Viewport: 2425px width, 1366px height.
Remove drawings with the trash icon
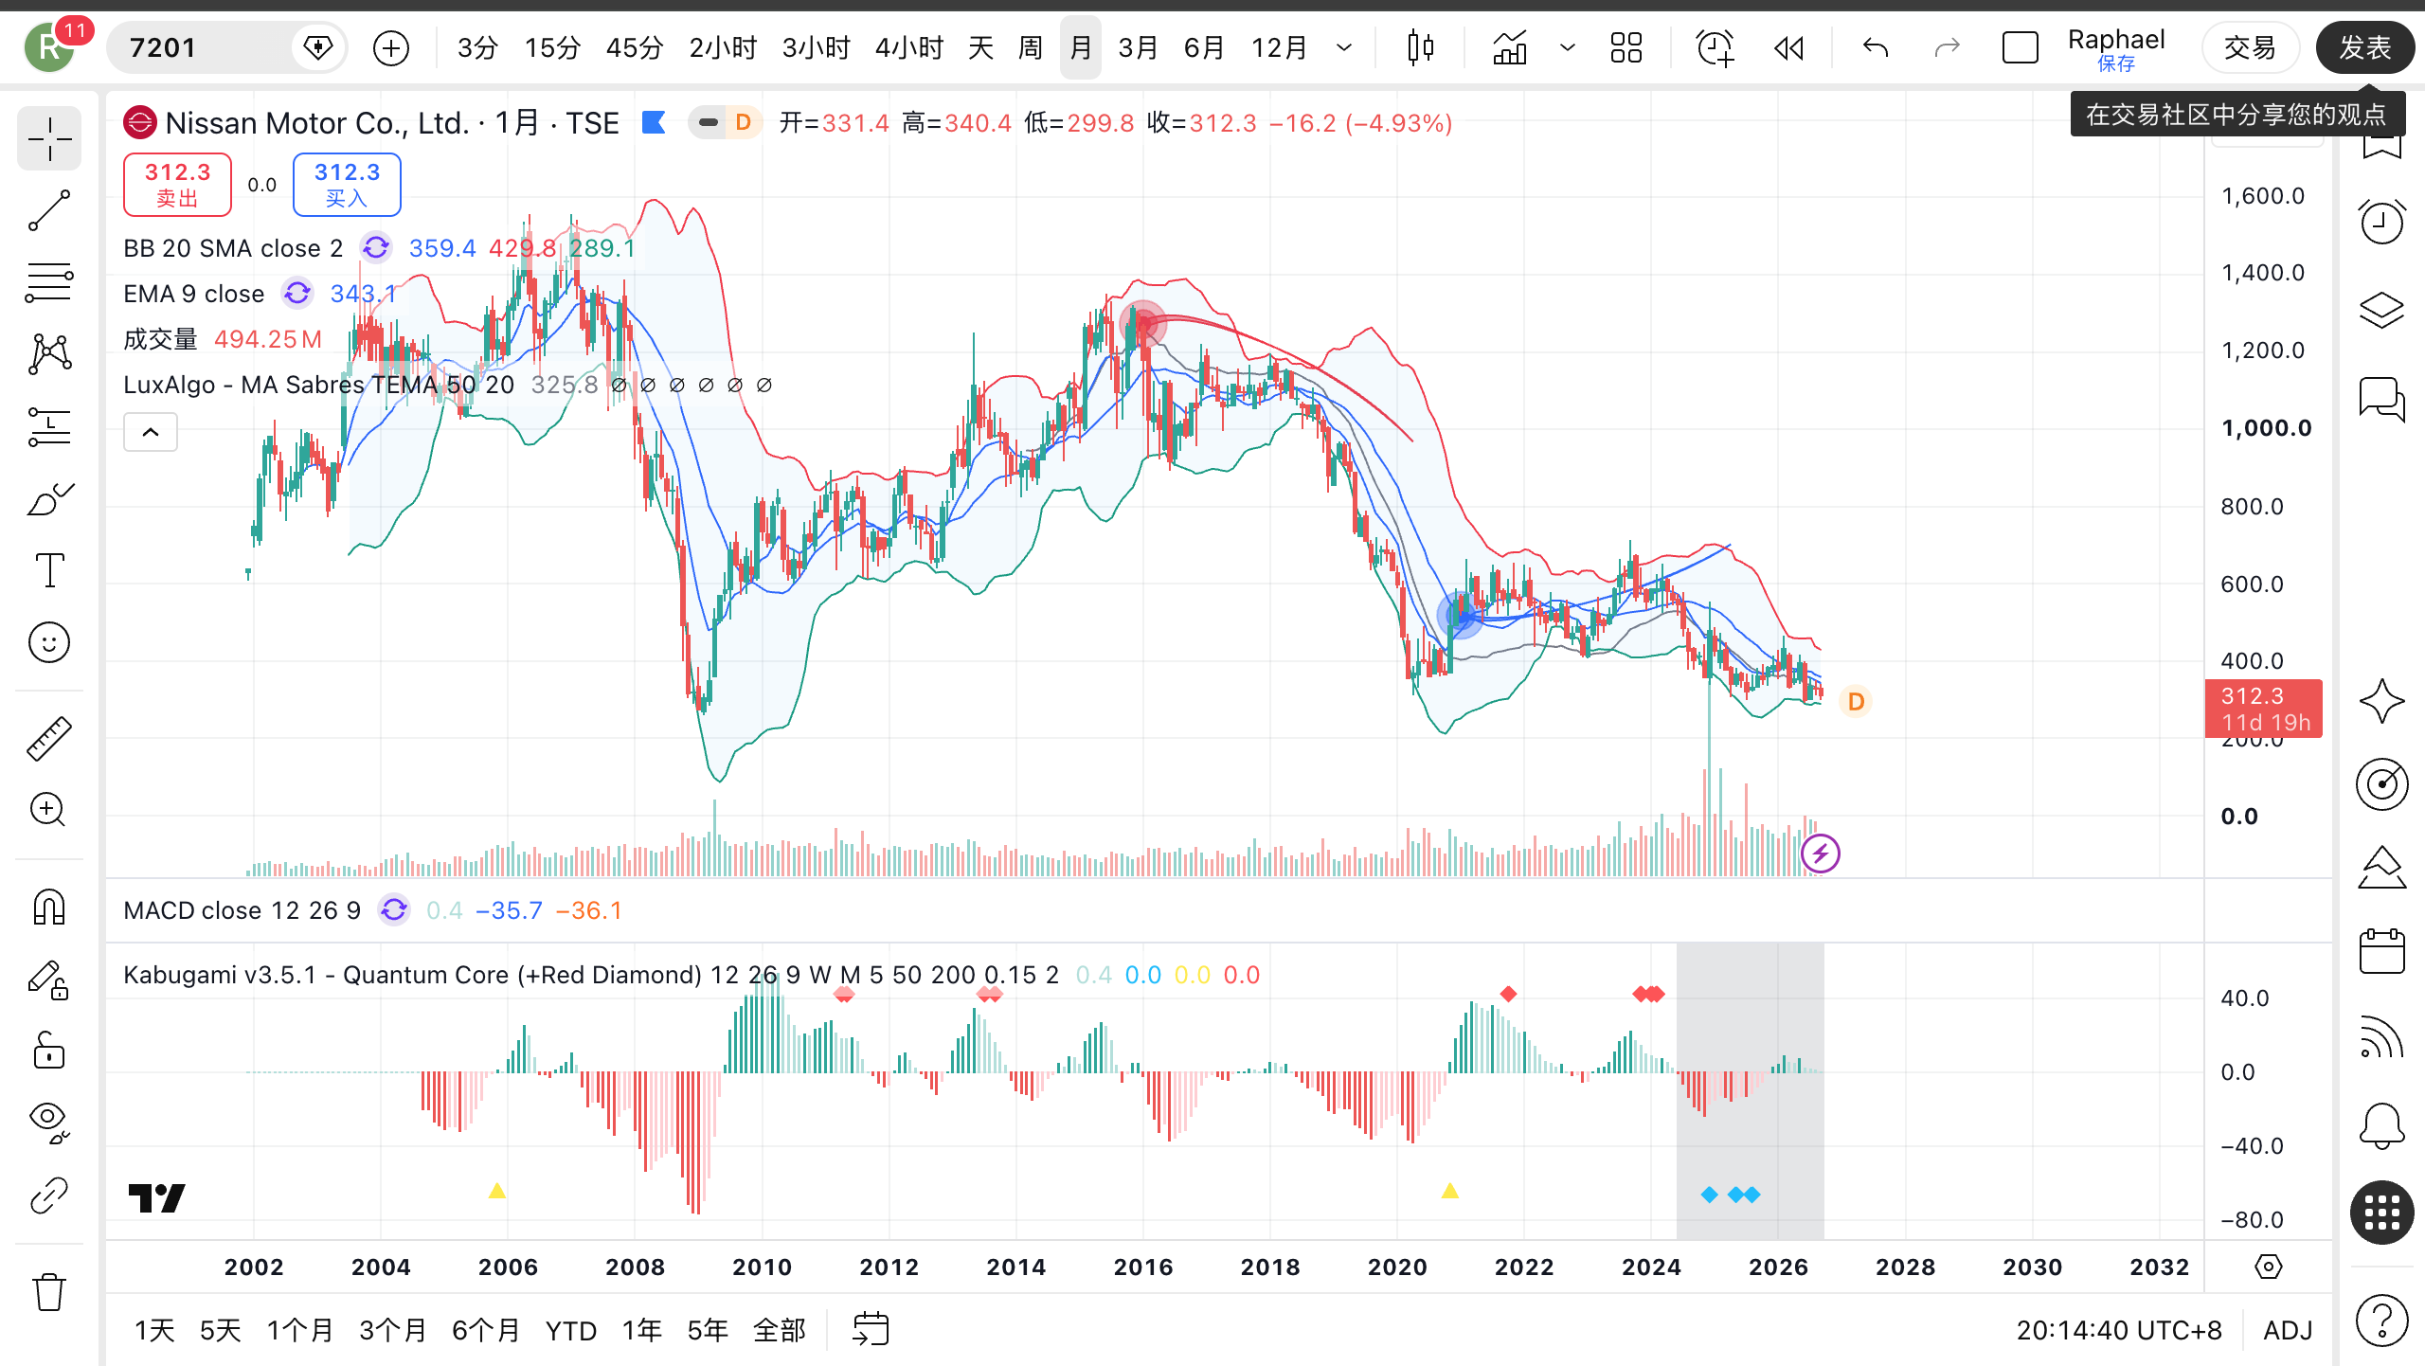tap(49, 1291)
